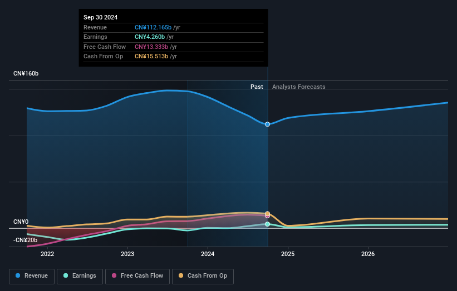Click the 2024 x-axis label

click(208, 254)
